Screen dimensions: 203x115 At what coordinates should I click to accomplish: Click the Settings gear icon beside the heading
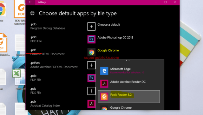pyautogui.click(x=32, y=13)
